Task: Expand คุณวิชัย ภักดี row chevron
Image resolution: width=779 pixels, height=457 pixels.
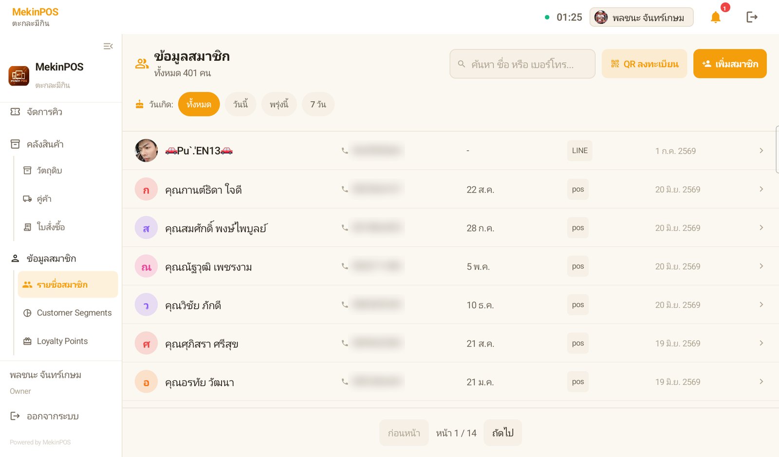Action: [761, 304]
